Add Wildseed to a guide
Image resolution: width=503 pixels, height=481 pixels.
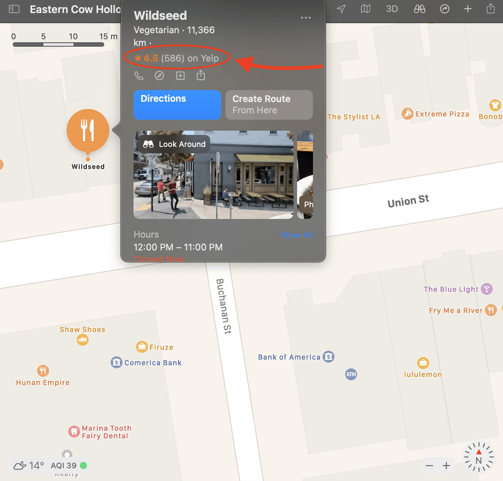[x=181, y=76]
